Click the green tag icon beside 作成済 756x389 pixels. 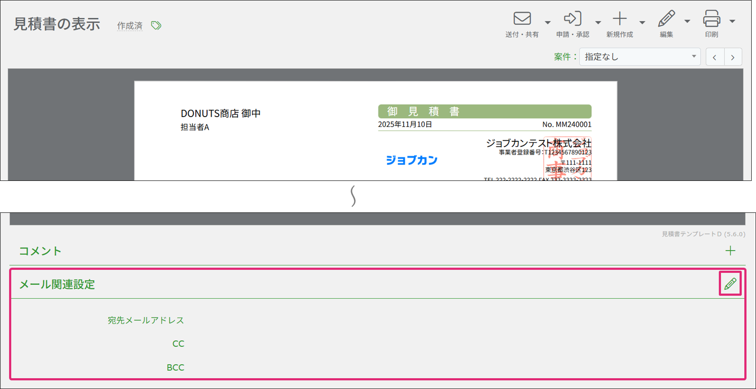point(156,25)
